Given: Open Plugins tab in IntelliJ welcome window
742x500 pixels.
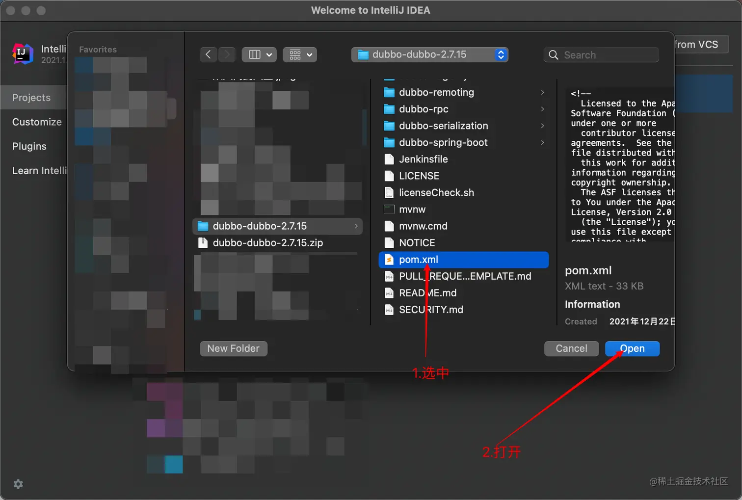Looking at the screenshot, I should click(29, 146).
